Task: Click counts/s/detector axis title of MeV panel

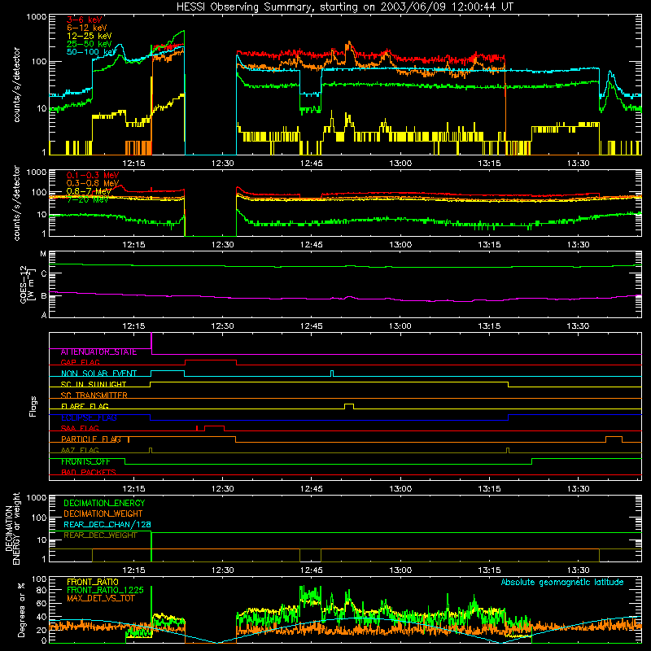Action: point(17,203)
